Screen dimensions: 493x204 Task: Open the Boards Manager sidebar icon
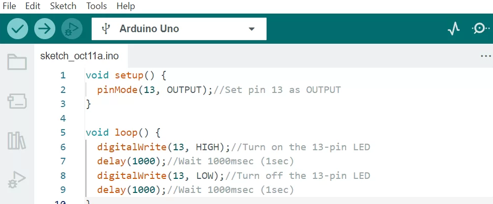point(17,101)
